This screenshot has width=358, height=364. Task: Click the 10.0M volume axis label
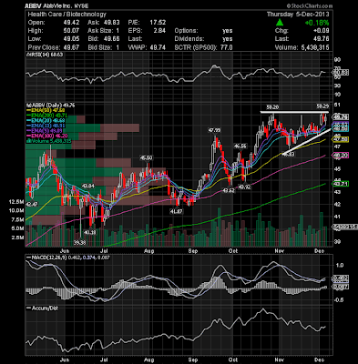tap(17, 210)
